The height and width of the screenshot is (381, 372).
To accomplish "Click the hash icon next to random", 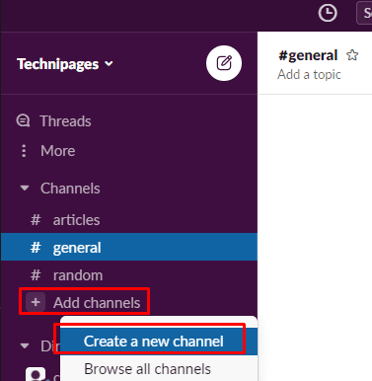I will tap(36, 275).
